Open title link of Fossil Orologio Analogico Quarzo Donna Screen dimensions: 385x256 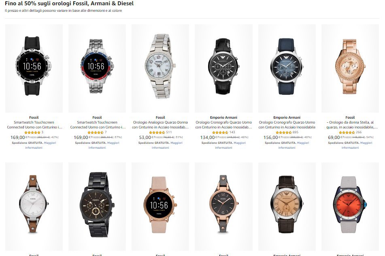click(160, 125)
